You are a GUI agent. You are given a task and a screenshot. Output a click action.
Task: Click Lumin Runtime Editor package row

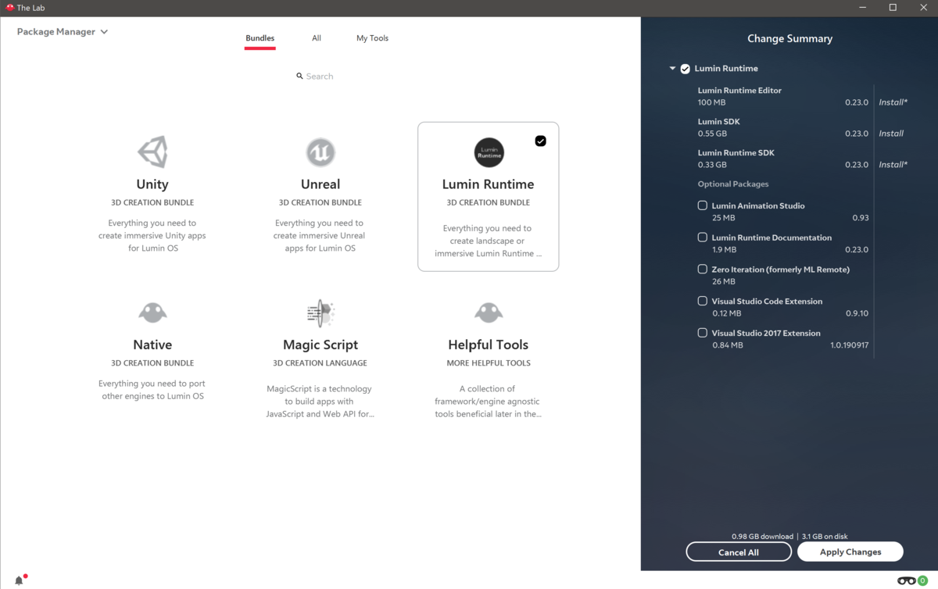(x=785, y=96)
